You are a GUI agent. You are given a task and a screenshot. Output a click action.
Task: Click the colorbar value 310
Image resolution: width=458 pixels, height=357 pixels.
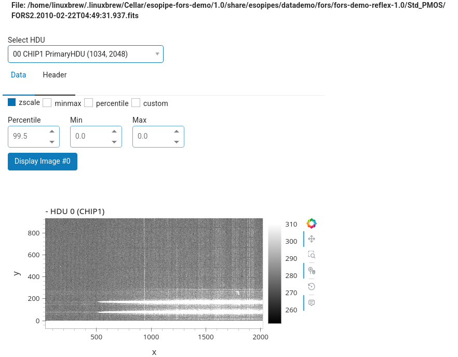pyautogui.click(x=291, y=224)
